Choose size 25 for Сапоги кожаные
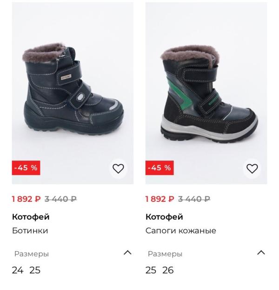 [151, 270]
